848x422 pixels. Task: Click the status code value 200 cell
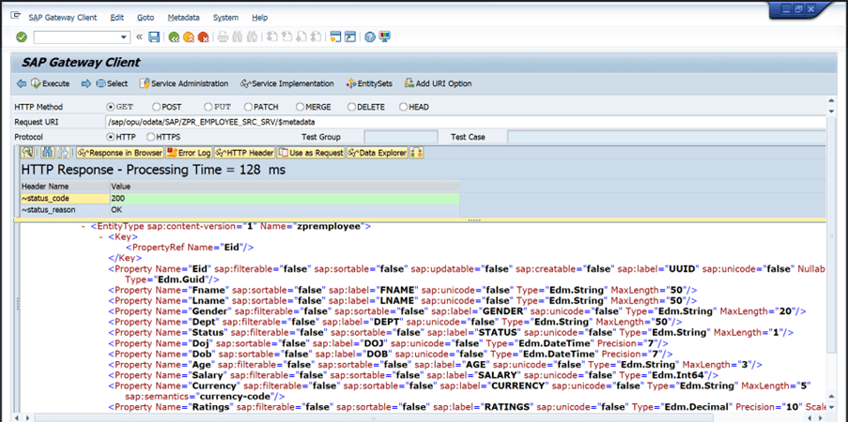pyautogui.click(x=285, y=199)
